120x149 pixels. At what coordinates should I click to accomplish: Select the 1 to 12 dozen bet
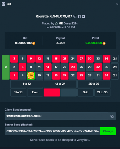[x=27, y=84]
